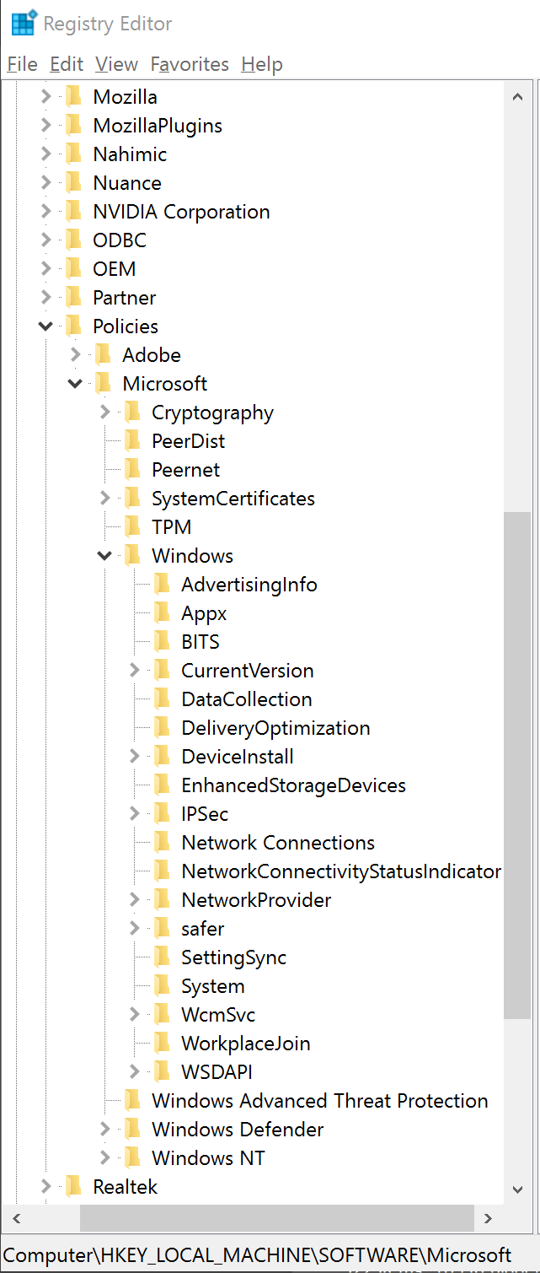Click the Registry Editor app icon in title bar

(23, 23)
